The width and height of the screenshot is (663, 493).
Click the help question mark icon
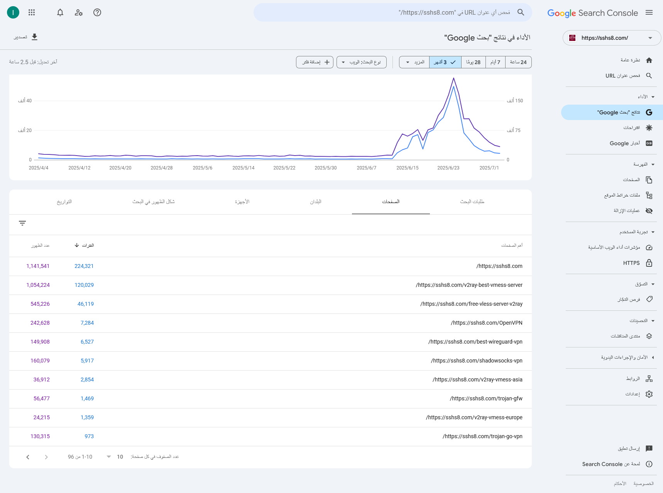tap(97, 12)
